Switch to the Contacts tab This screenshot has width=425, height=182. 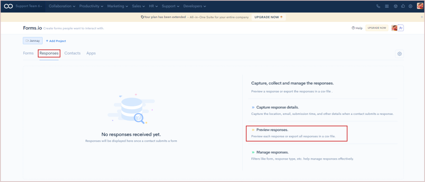point(72,53)
